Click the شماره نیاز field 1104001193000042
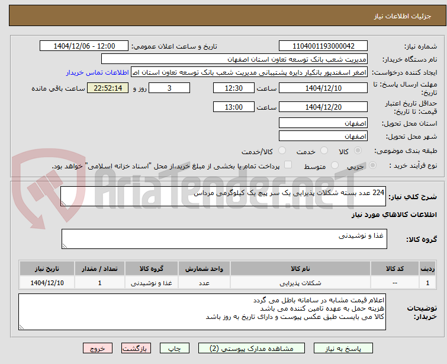Screen dimensions: 447x364 (x=323, y=46)
